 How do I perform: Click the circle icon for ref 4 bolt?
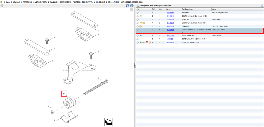tap(138, 23)
